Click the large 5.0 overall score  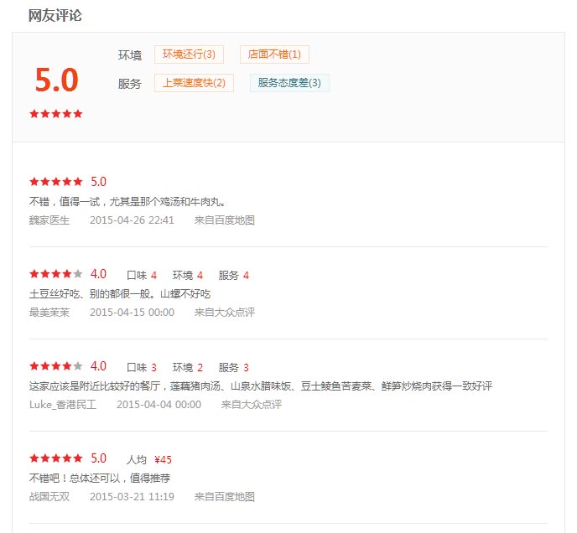tap(57, 80)
